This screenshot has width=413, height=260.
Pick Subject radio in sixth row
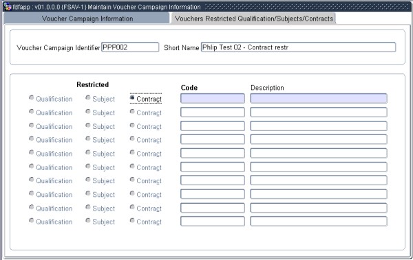(x=88, y=166)
